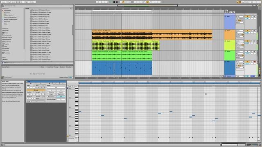Toggle the clip Loop button
The image size is (262, 147).
pyautogui.click(x=36, y=90)
